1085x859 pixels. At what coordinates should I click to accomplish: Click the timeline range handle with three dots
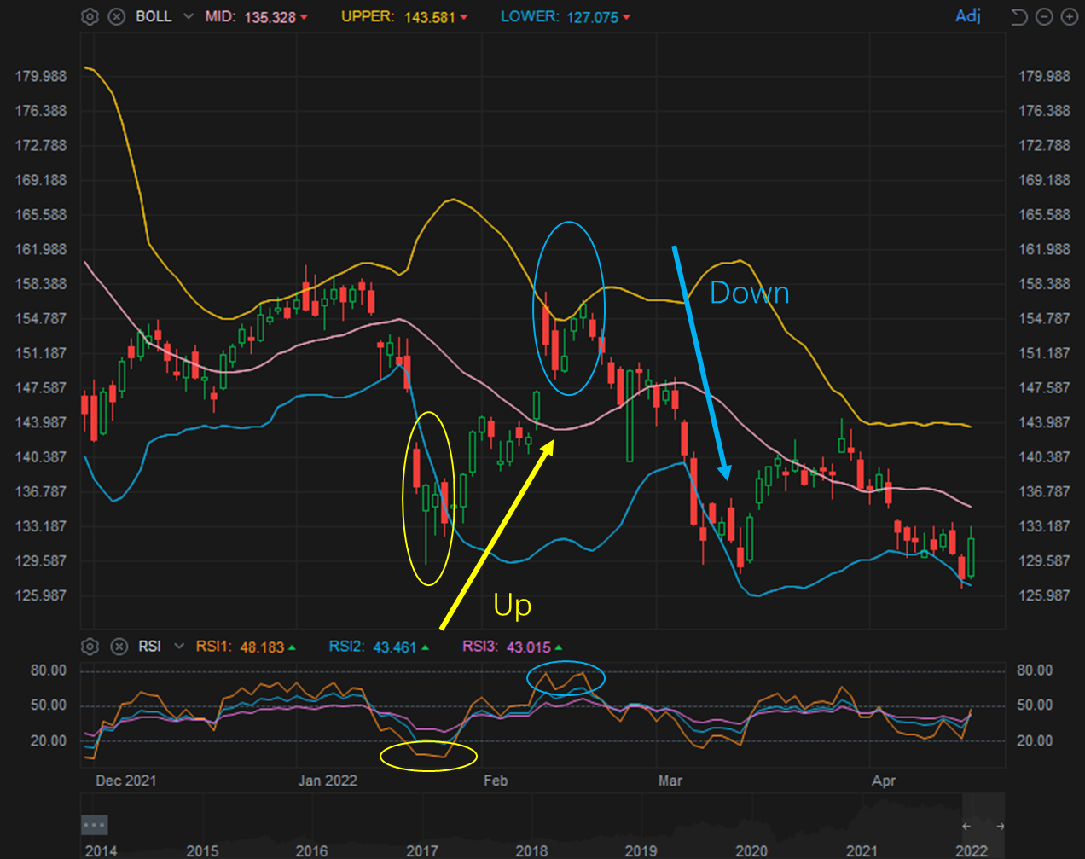tap(94, 825)
